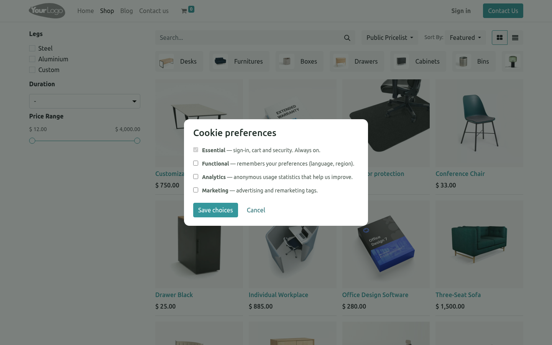
Task: Open the Duration dropdown
Action: click(x=85, y=101)
